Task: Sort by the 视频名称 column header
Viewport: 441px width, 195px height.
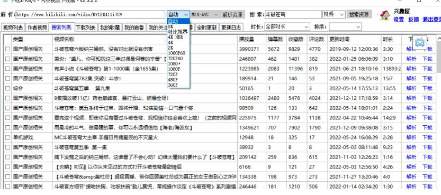Action: point(145,40)
